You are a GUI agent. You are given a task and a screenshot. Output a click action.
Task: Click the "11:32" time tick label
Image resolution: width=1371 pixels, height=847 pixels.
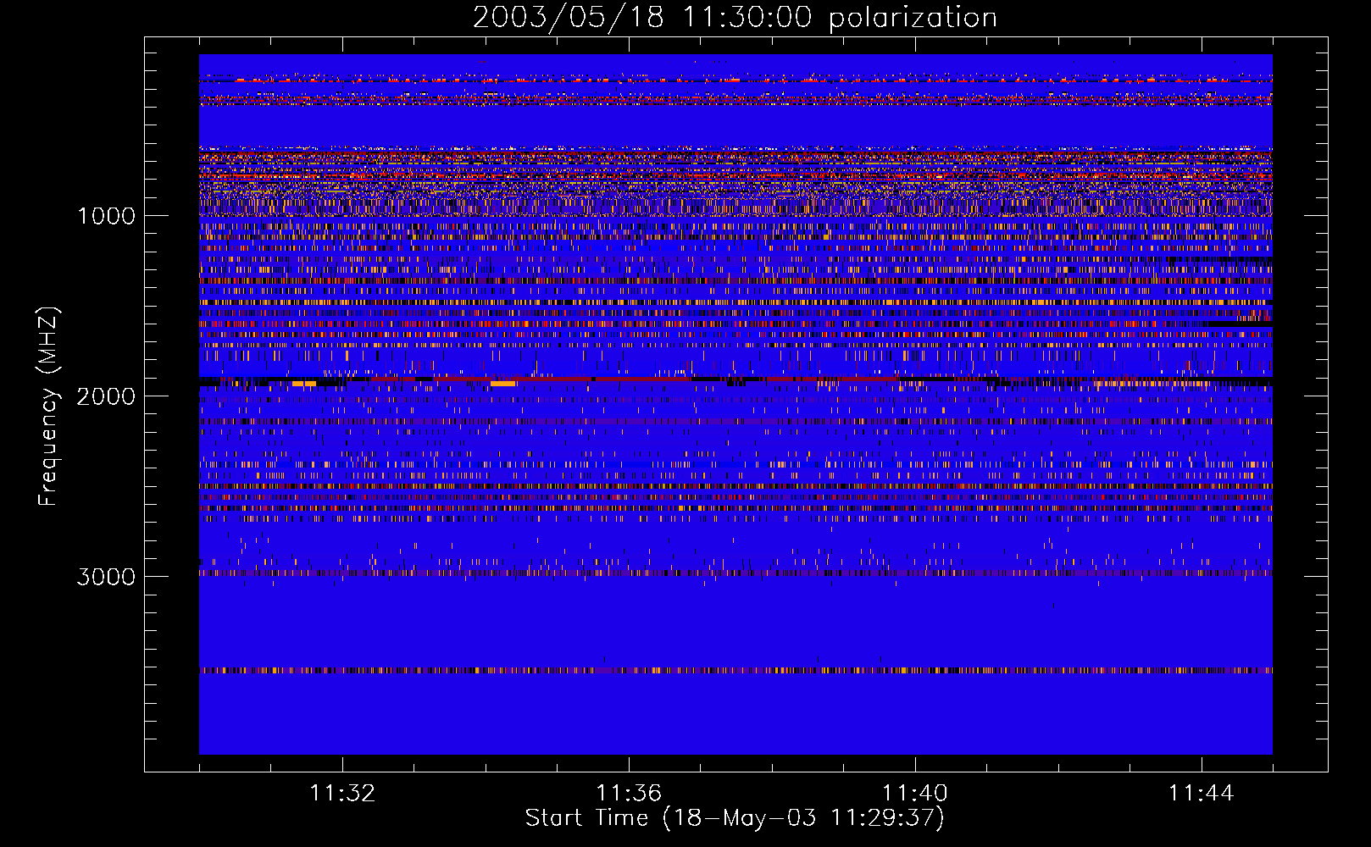(x=342, y=794)
